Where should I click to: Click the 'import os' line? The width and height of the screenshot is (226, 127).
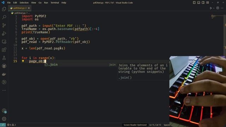pos(30,19)
